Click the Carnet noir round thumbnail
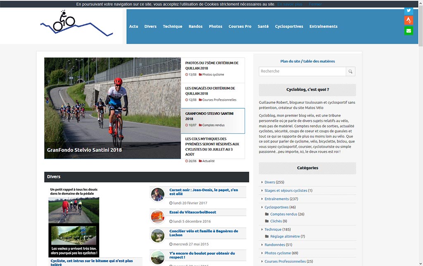 (158, 194)
